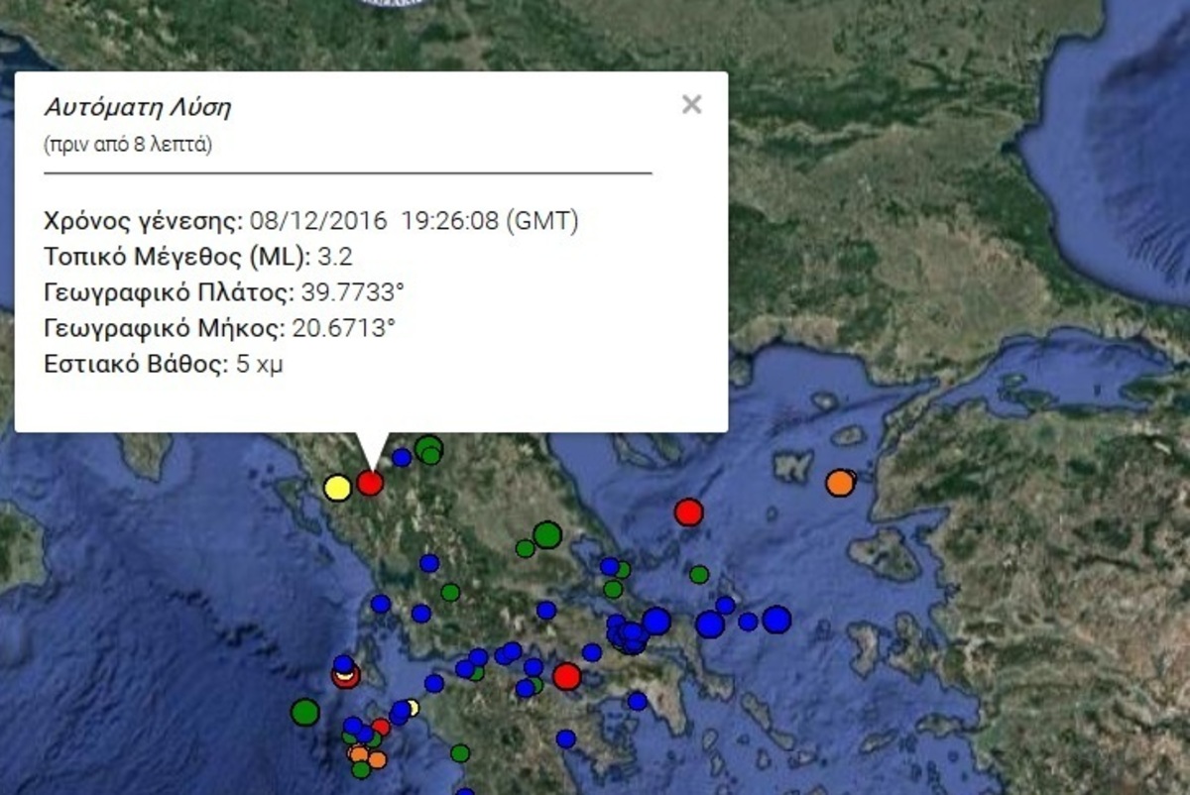Click the Τοπικό Μέγεθος (ML): 3.2 line
This screenshot has height=795, width=1190.
[198, 257]
